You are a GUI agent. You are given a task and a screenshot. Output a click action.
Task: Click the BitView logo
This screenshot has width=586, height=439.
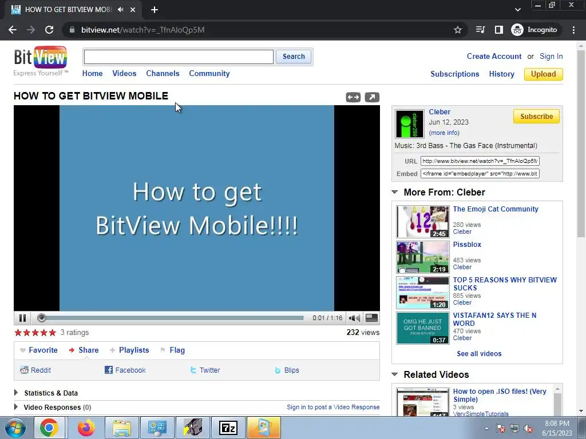tap(41, 61)
